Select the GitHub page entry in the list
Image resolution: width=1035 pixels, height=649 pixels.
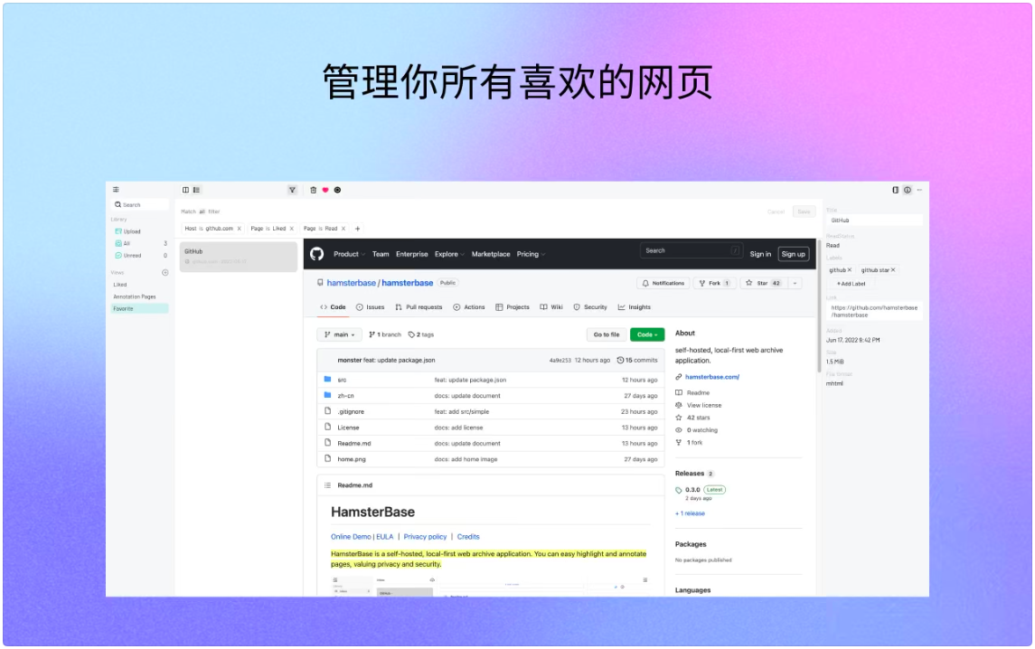pyautogui.click(x=239, y=256)
